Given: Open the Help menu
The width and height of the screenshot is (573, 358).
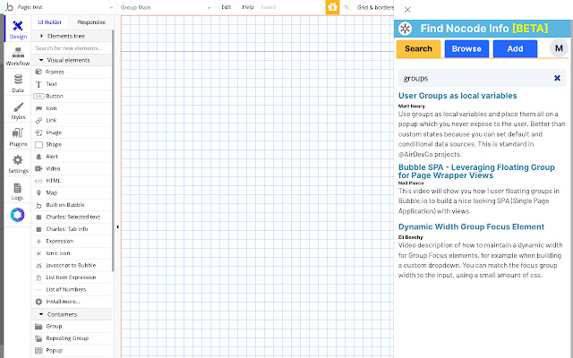Looking at the screenshot, I should click(x=248, y=7).
